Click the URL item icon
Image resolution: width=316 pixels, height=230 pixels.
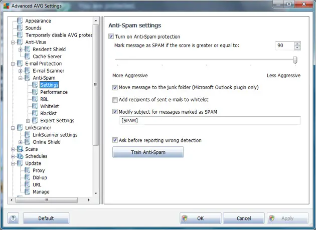pos(27,185)
